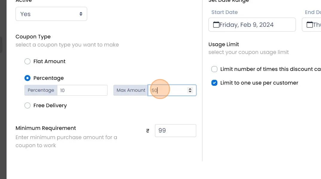Click the up/down arrows of Active select
Image resolution: width=321 pixels, height=179 pixels.
pos(81,14)
